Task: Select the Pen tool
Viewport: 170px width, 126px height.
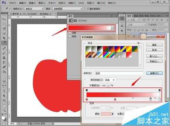Action: 4,86
